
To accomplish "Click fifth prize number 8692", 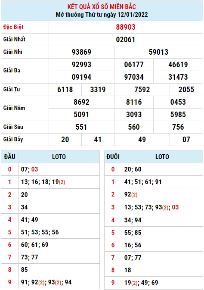I will (81, 102).
